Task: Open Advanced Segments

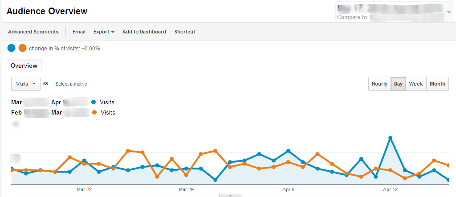Action: [33, 32]
